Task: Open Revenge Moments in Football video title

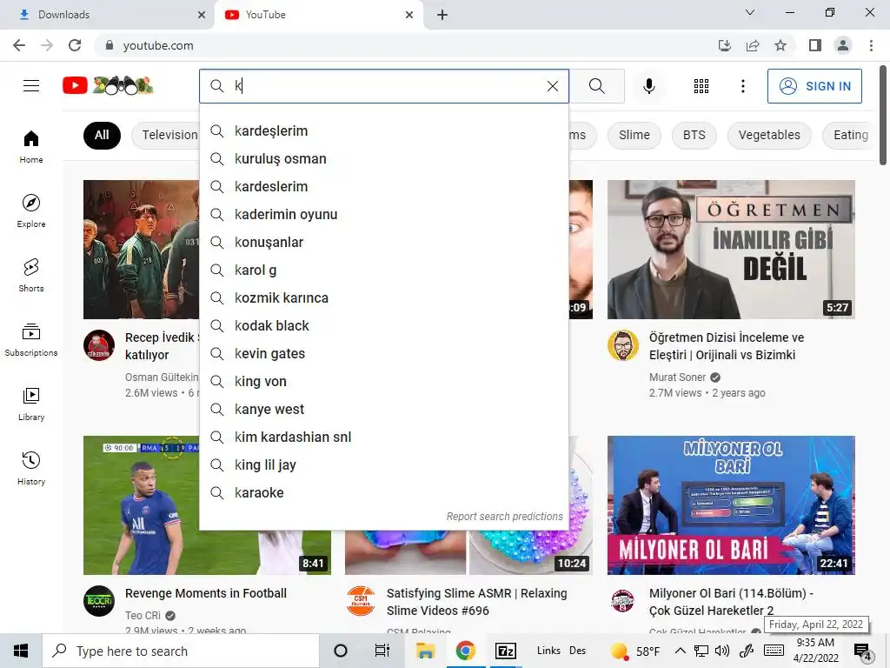Action: 205,593
